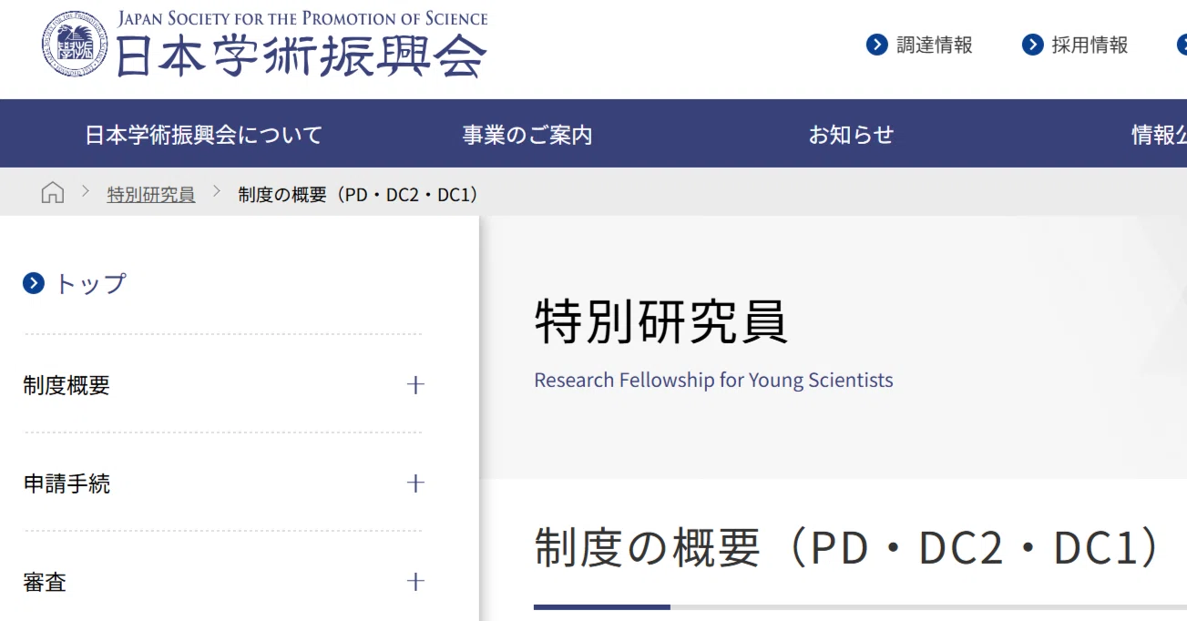Open the home icon in breadcrumb

[x=53, y=192]
